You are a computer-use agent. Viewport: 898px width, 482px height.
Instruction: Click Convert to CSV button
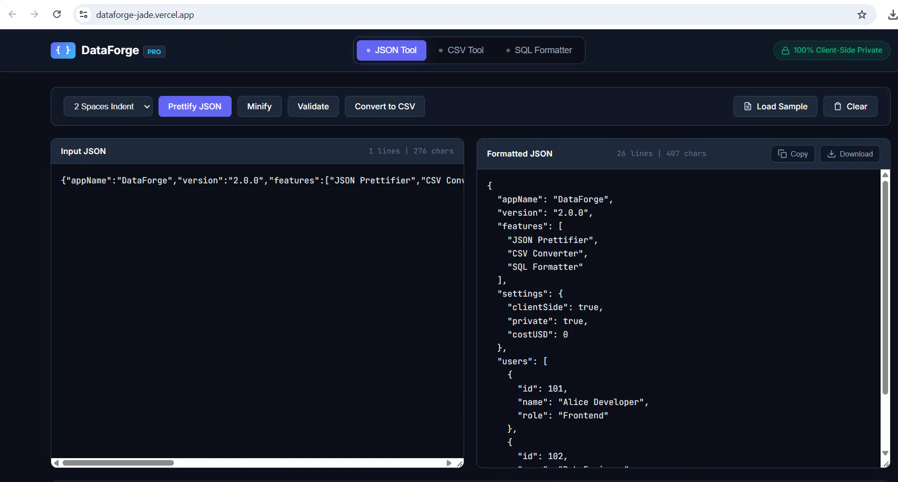coord(385,106)
